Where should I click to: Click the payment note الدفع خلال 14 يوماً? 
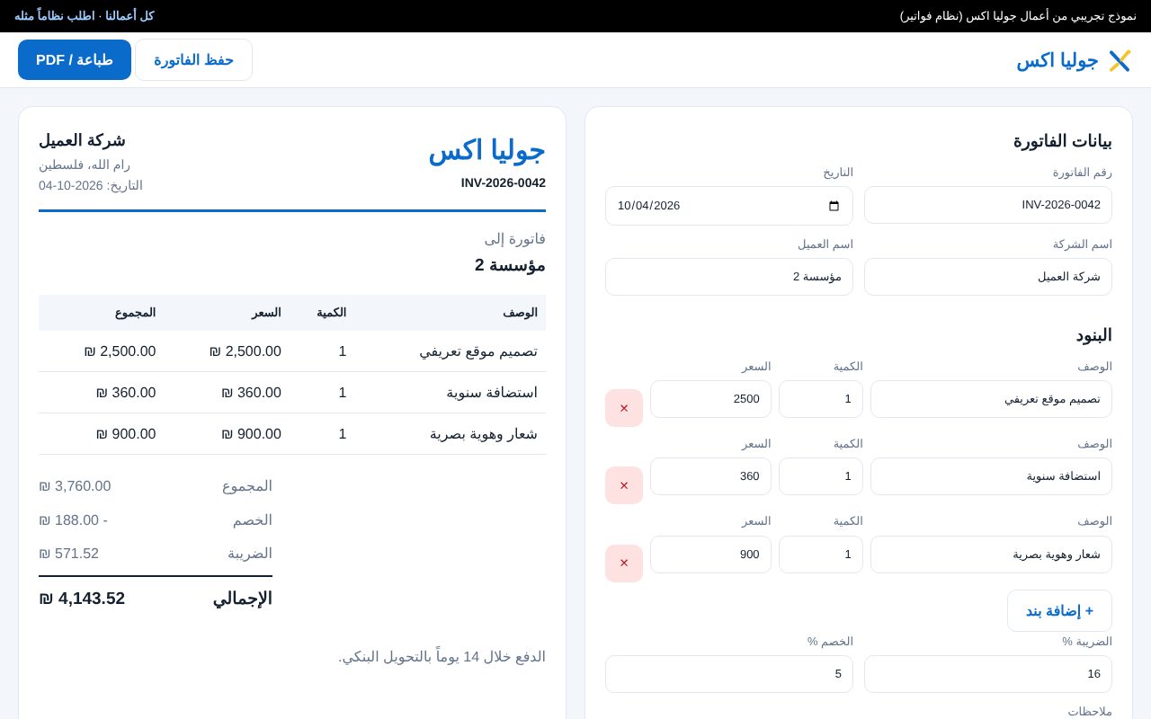click(x=442, y=657)
